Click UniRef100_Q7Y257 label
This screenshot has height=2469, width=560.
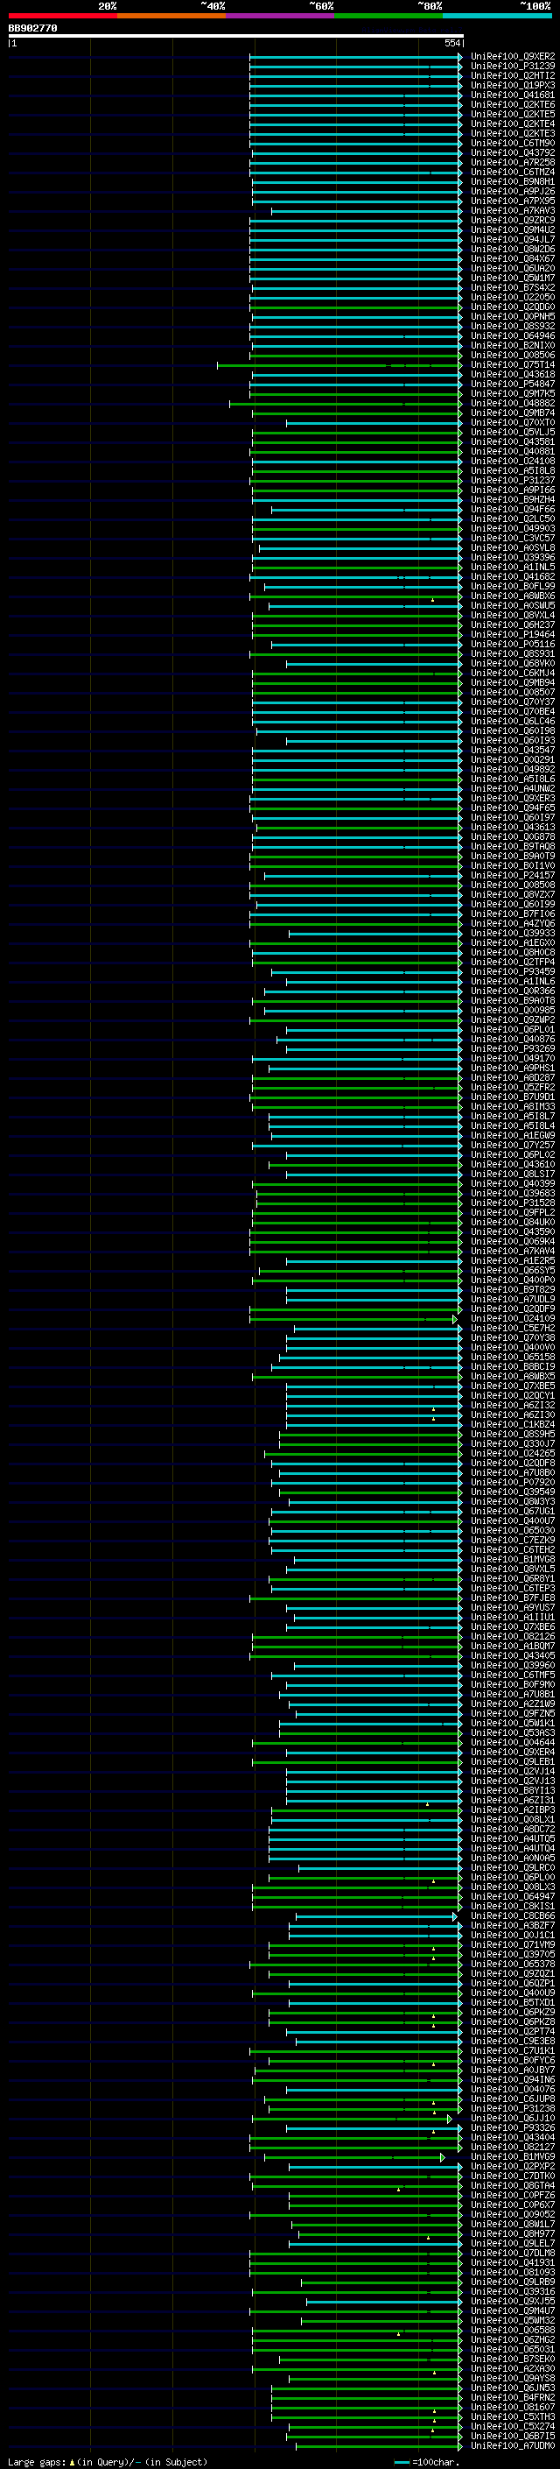click(512, 1146)
